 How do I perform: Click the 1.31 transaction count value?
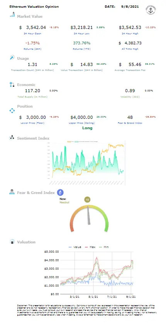[x=32, y=64]
